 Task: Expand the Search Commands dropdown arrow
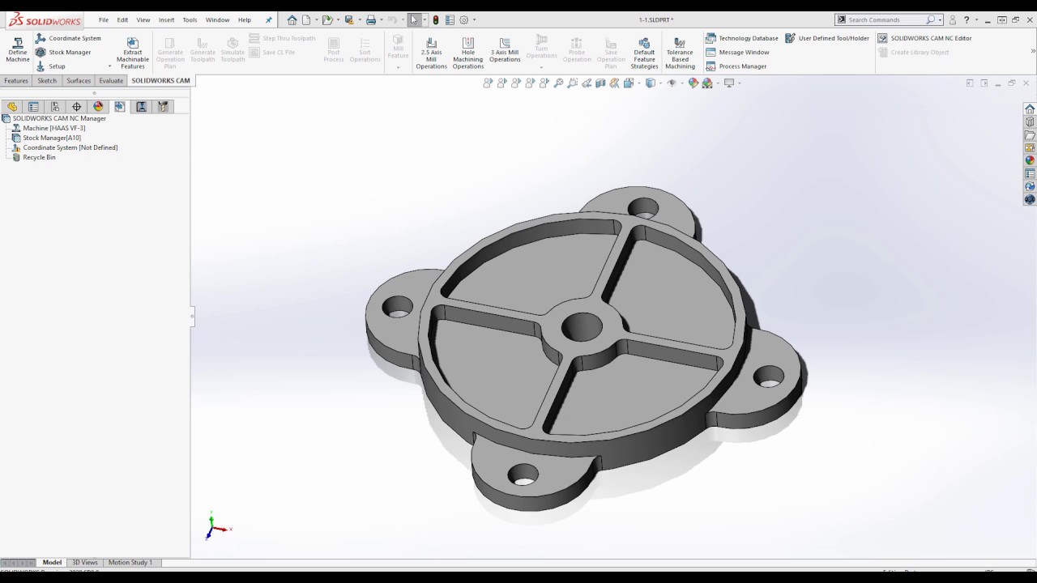click(x=940, y=19)
